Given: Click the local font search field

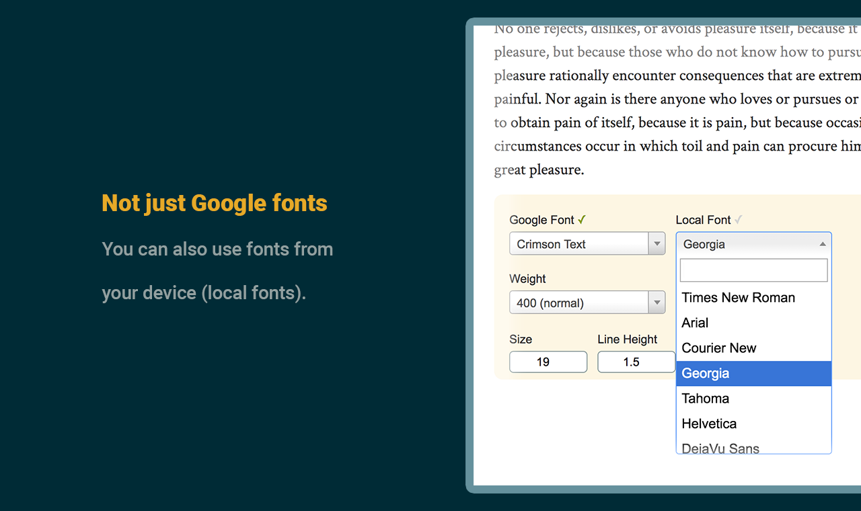Looking at the screenshot, I should (754, 270).
